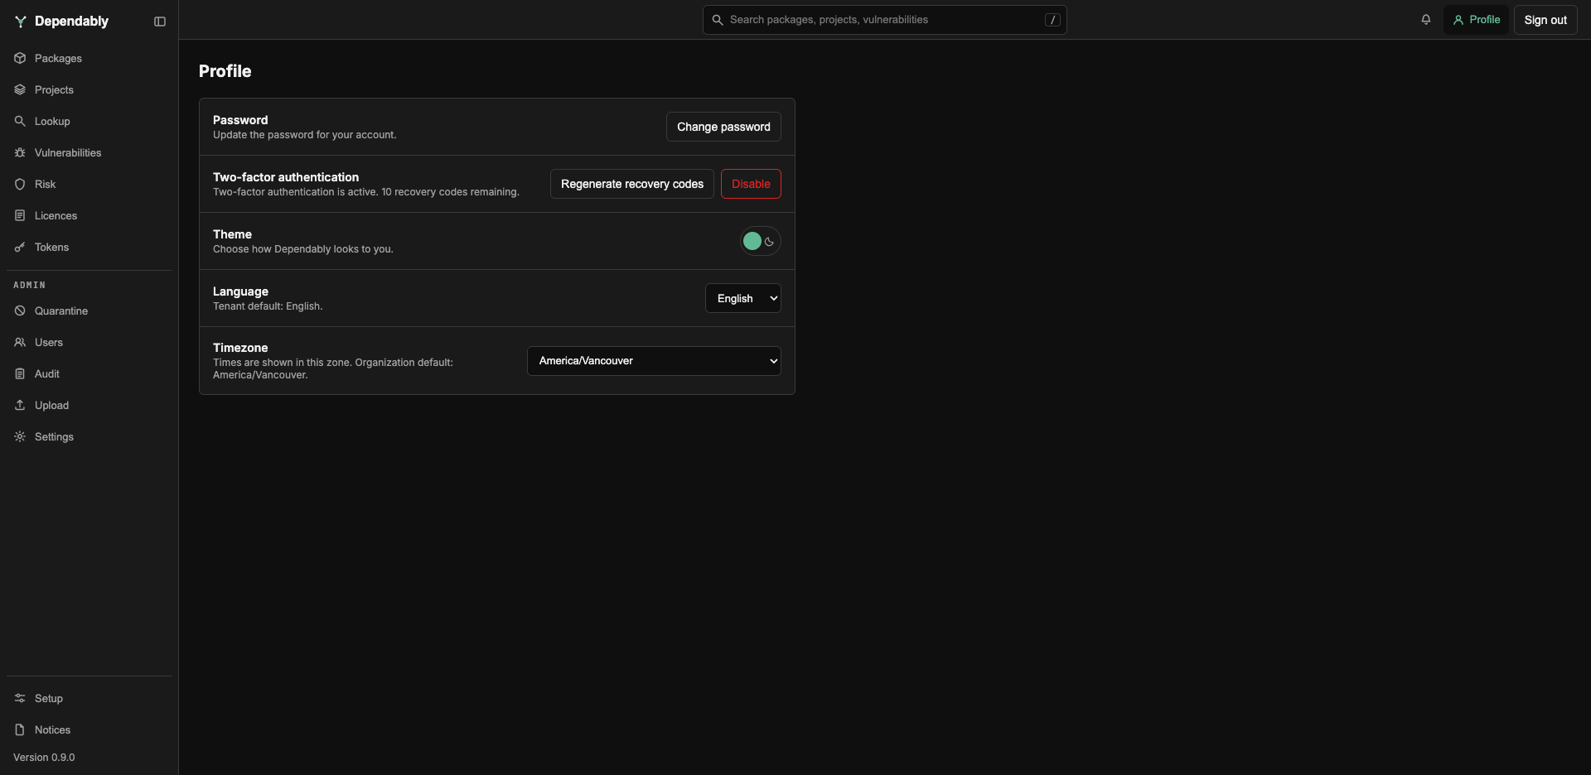Go to Projects page
This screenshot has height=775, width=1591.
tap(89, 89)
